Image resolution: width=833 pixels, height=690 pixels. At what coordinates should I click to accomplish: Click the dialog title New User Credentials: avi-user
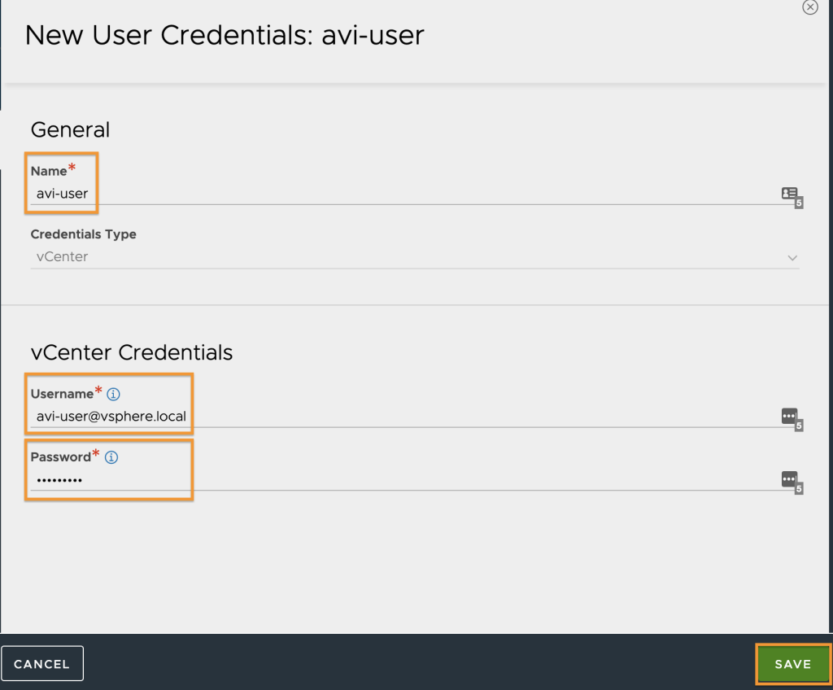(225, 36)
